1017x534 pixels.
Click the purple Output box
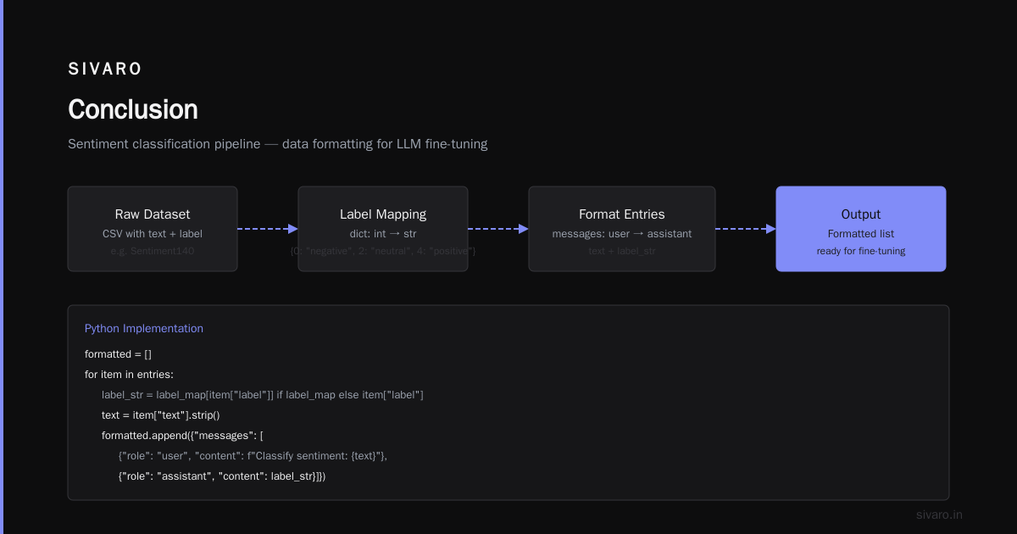861,229
